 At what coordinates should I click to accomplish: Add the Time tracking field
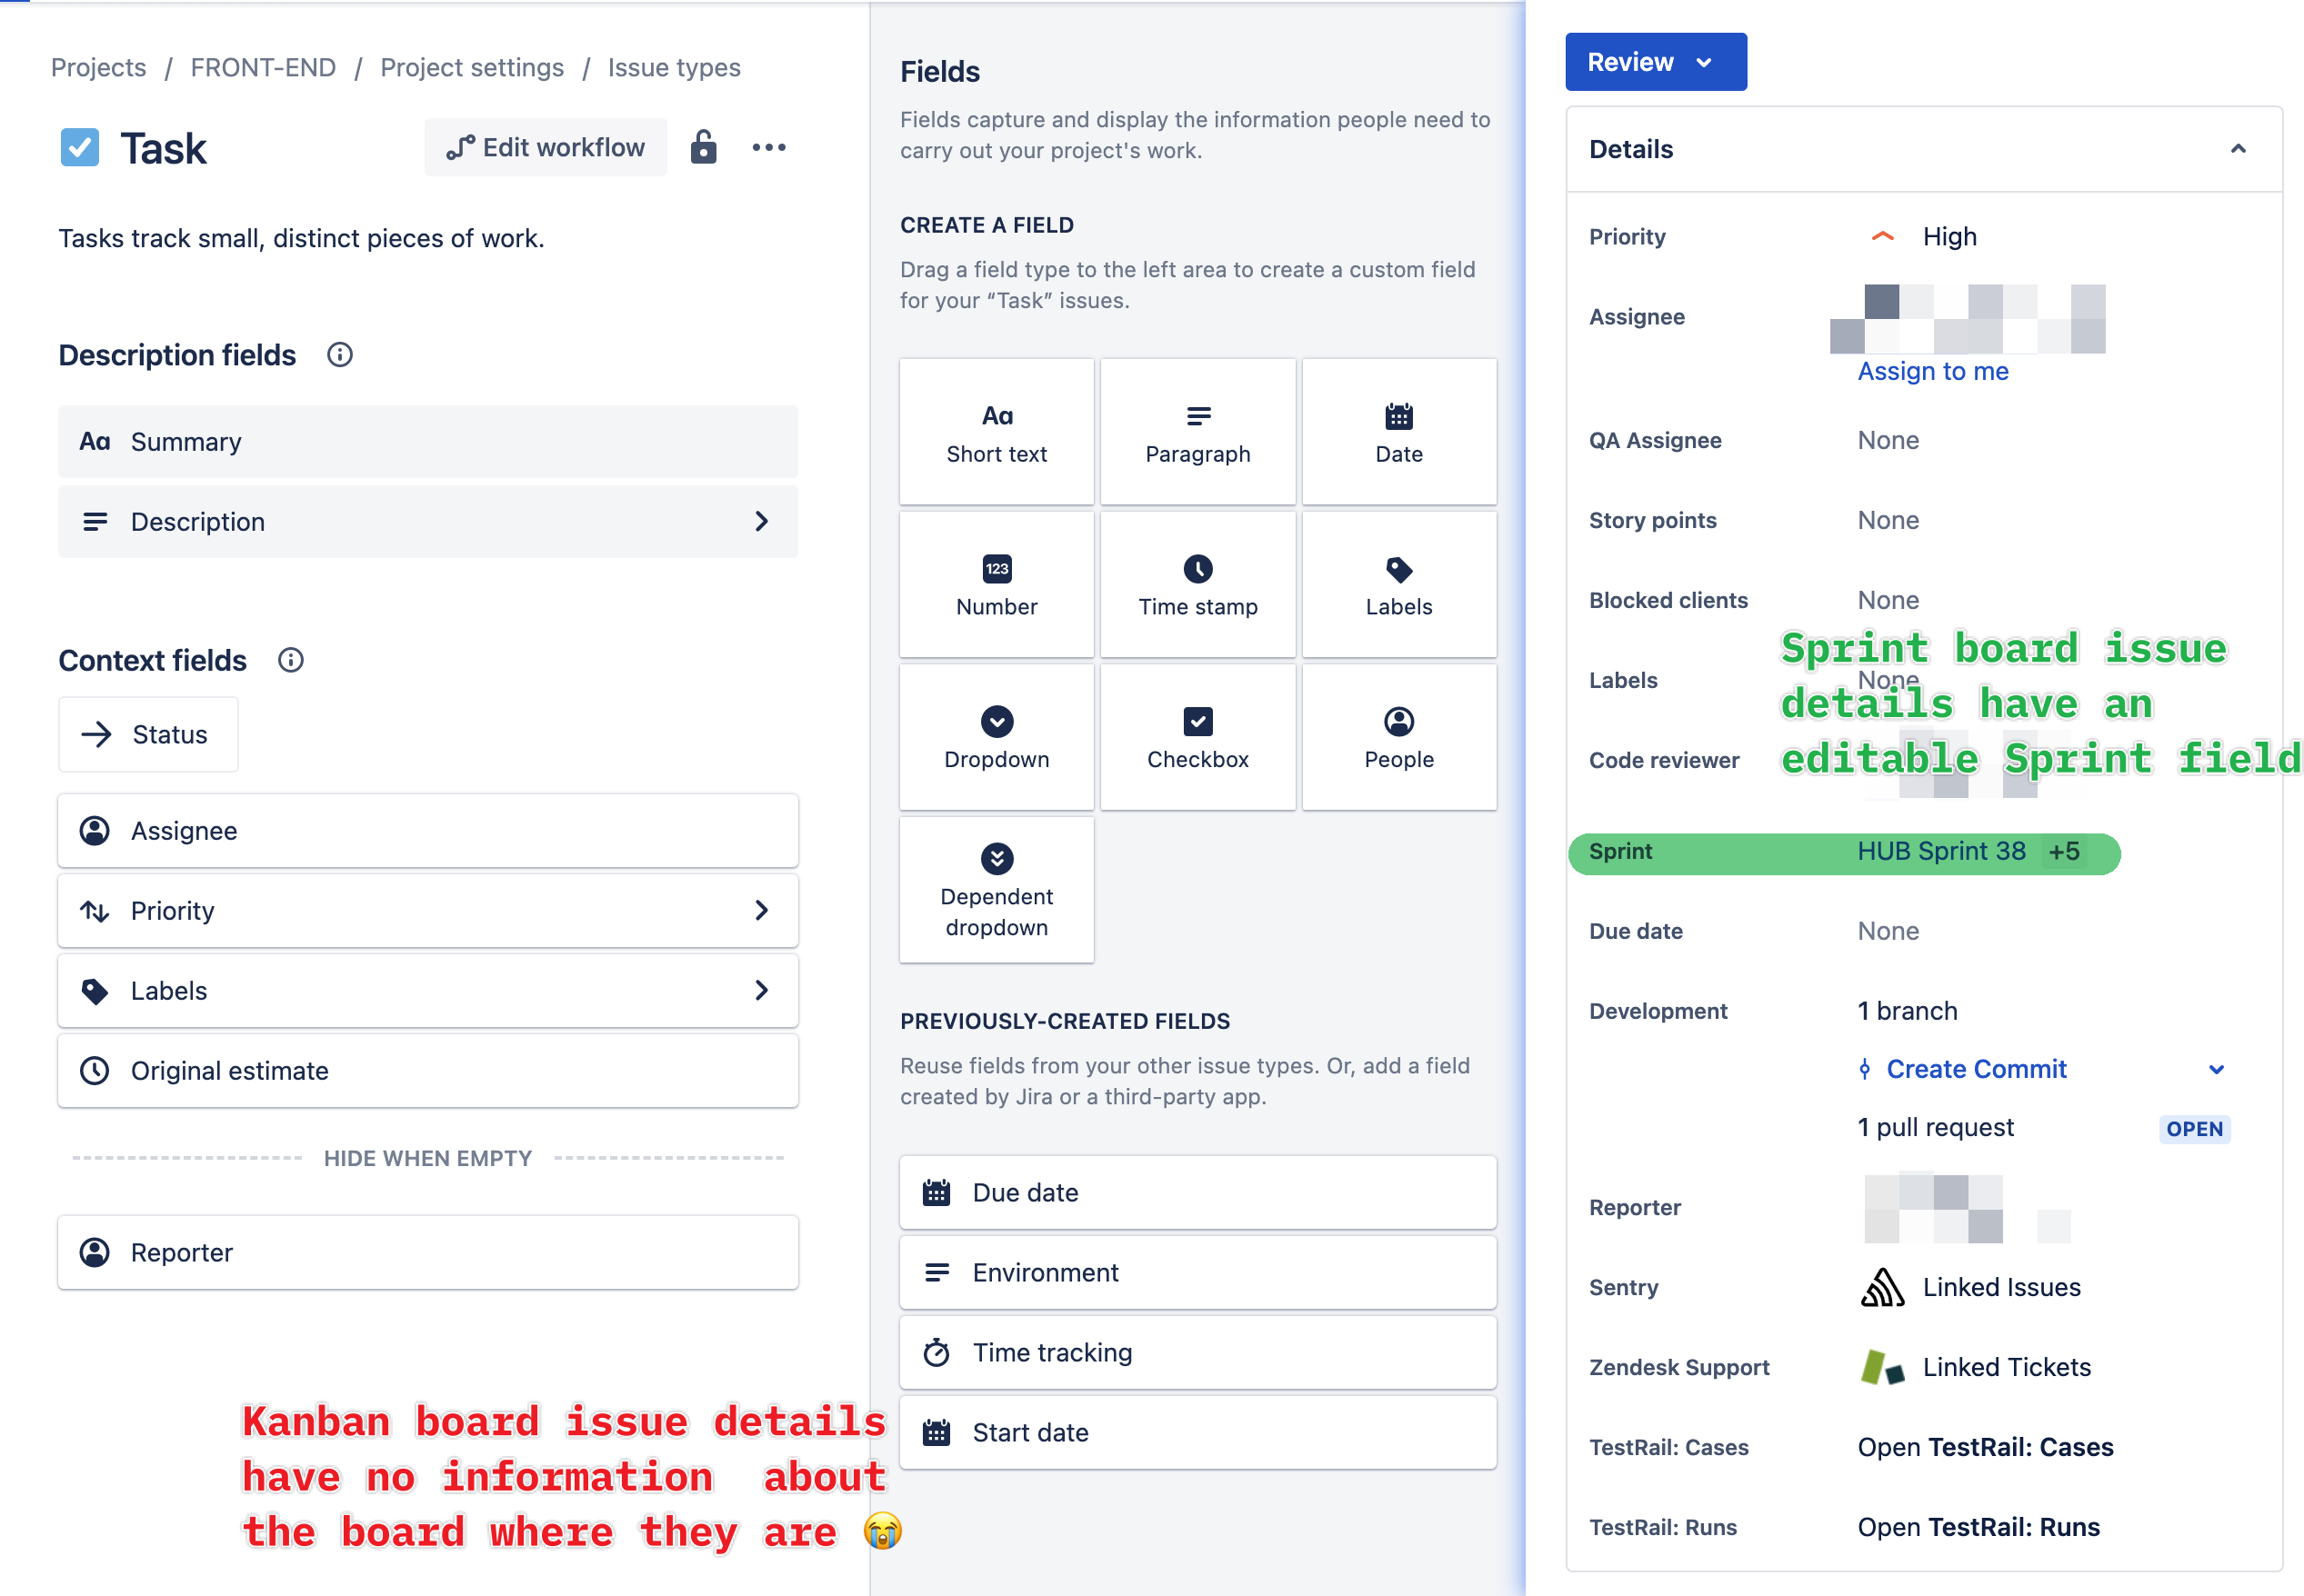(x=1197, y=1353)
